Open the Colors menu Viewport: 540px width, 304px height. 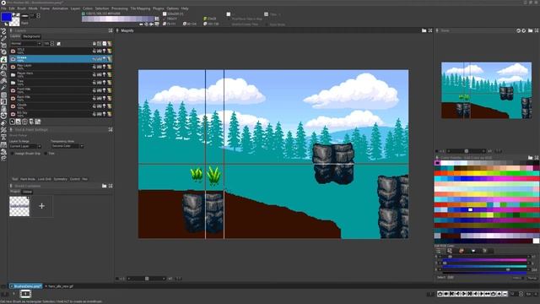coord(88,8)
